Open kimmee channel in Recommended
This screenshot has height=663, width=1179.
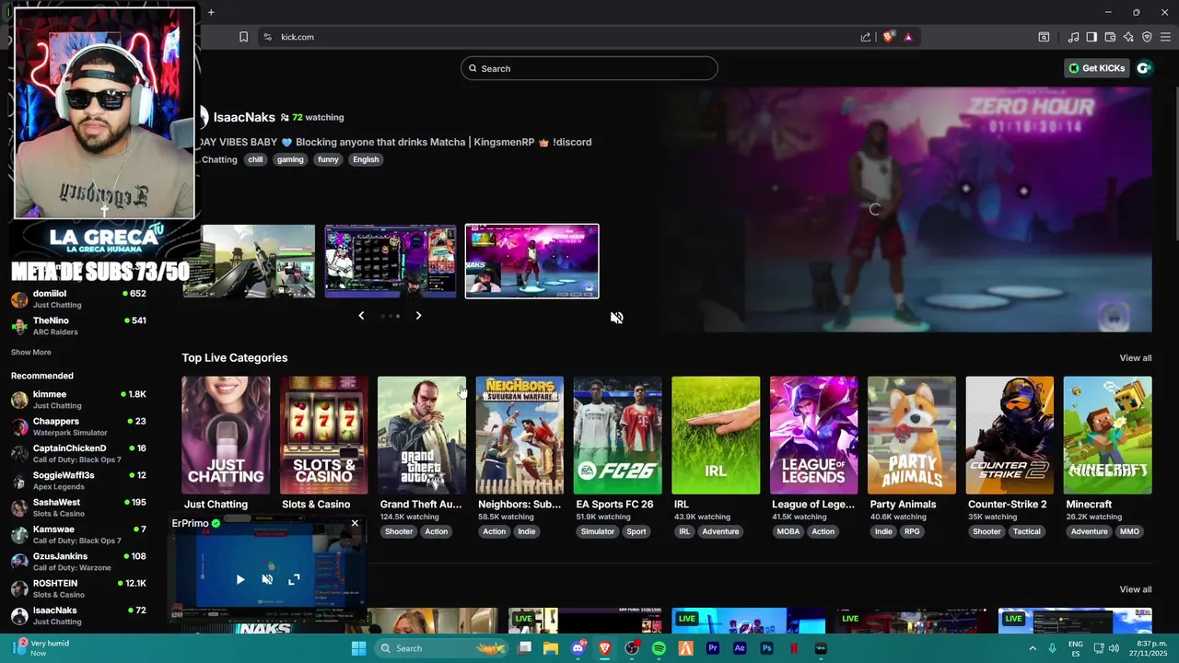click(79, 400)
